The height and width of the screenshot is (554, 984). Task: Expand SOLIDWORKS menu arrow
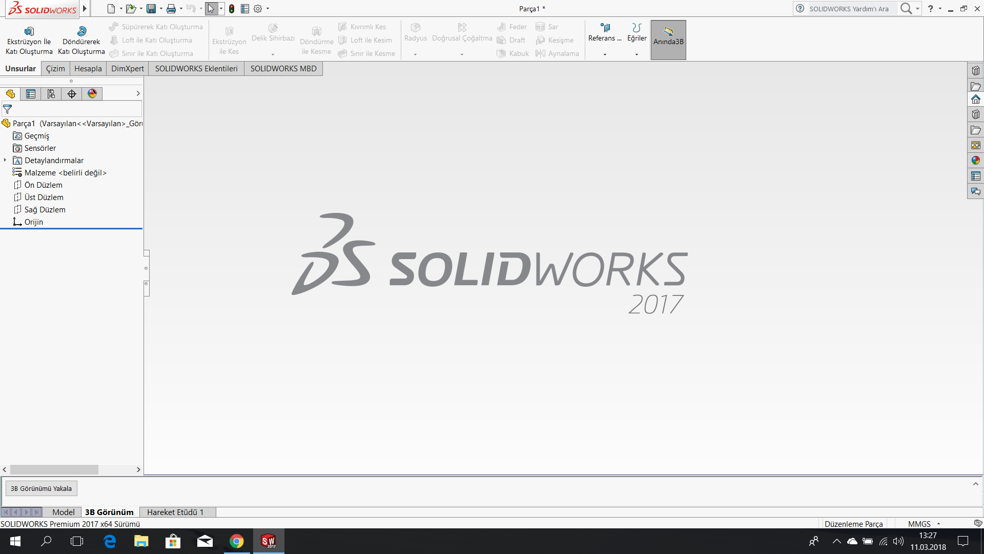pyautogui.click(x=85, y=9)
